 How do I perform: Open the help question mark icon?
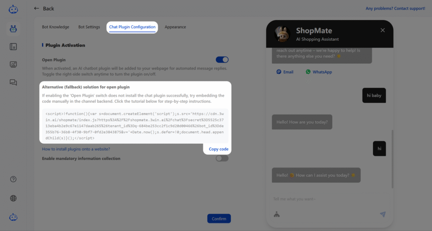(13, 179)
